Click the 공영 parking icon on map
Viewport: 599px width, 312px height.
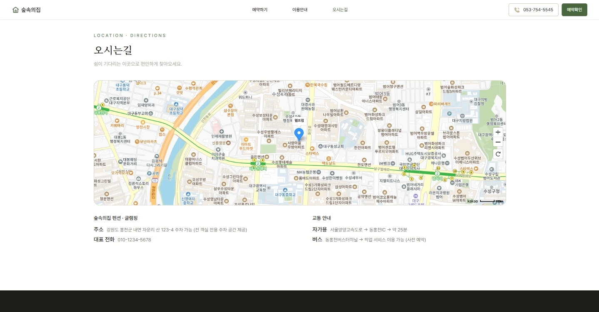[149, 173]
